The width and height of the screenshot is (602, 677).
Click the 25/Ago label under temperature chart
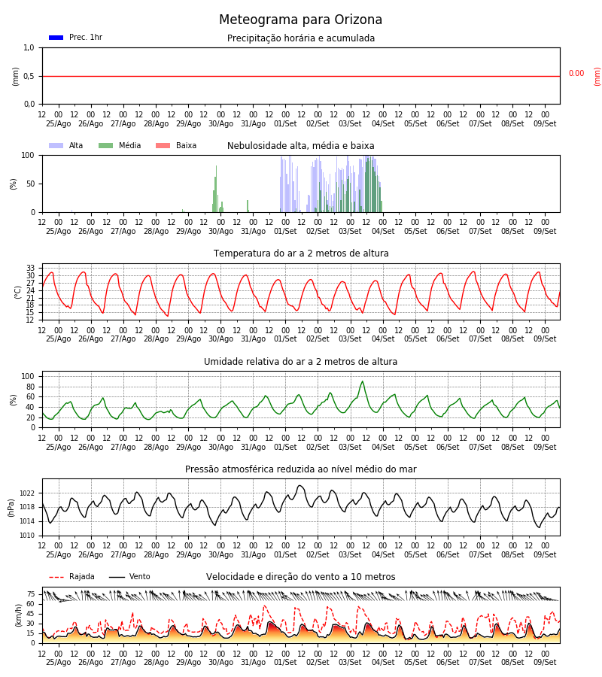pos(58,339)
